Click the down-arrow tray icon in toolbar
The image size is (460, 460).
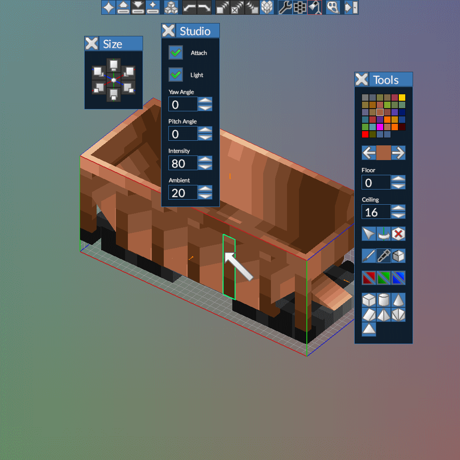click(x=138, y=7)
